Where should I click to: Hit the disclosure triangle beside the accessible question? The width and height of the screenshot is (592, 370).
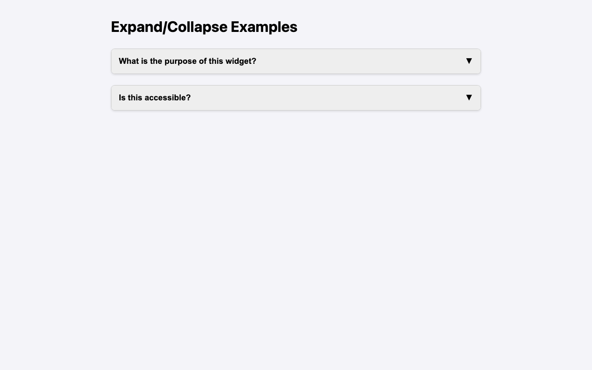click(x=469, y=98)
